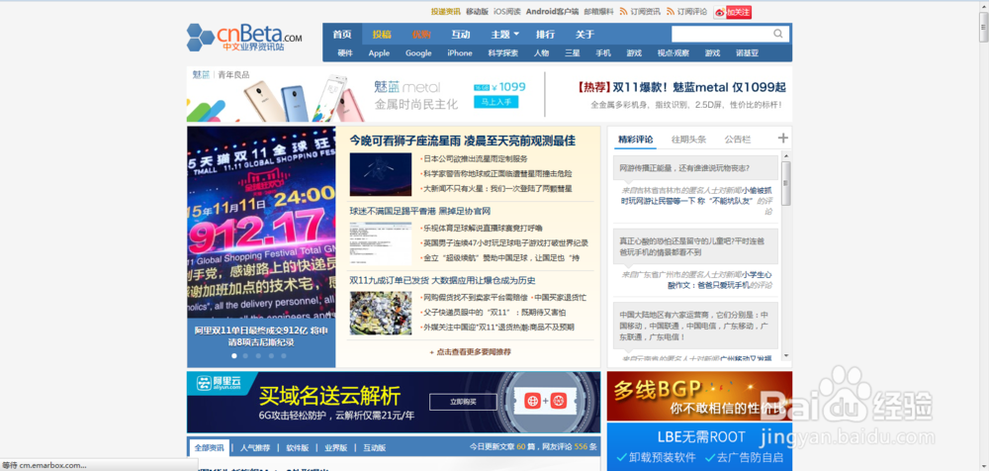Open 日本公司欲推出流星雨定制服务 article
This screenshot has height=471, width=989.
tap(476, 158)
